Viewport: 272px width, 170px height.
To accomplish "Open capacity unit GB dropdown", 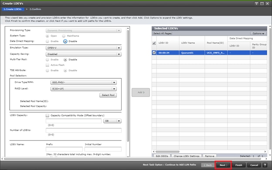I will coord(112,121).
